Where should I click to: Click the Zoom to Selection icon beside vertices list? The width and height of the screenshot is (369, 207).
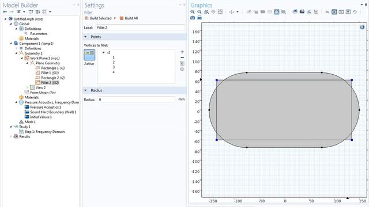(x=182, y=69)
